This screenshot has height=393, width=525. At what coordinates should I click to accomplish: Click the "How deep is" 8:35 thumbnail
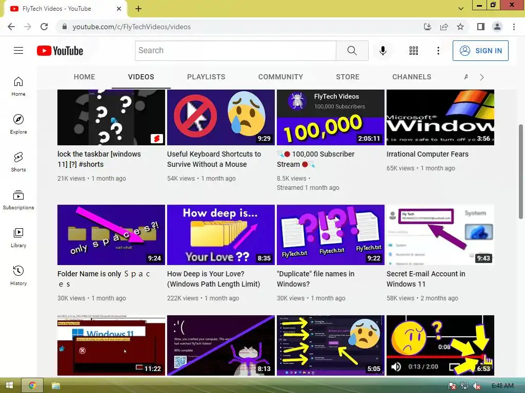pyautogui.click(x=220, y=234)
